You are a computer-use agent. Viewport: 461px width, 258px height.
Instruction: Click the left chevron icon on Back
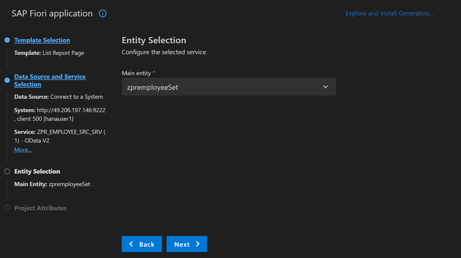(x=131, y=244)
